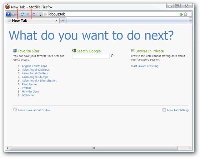Bookmark this page with the star icon

tap(186, 14)
